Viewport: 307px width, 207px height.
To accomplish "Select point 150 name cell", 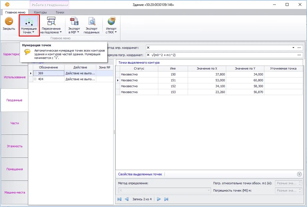I will point(173,74).
